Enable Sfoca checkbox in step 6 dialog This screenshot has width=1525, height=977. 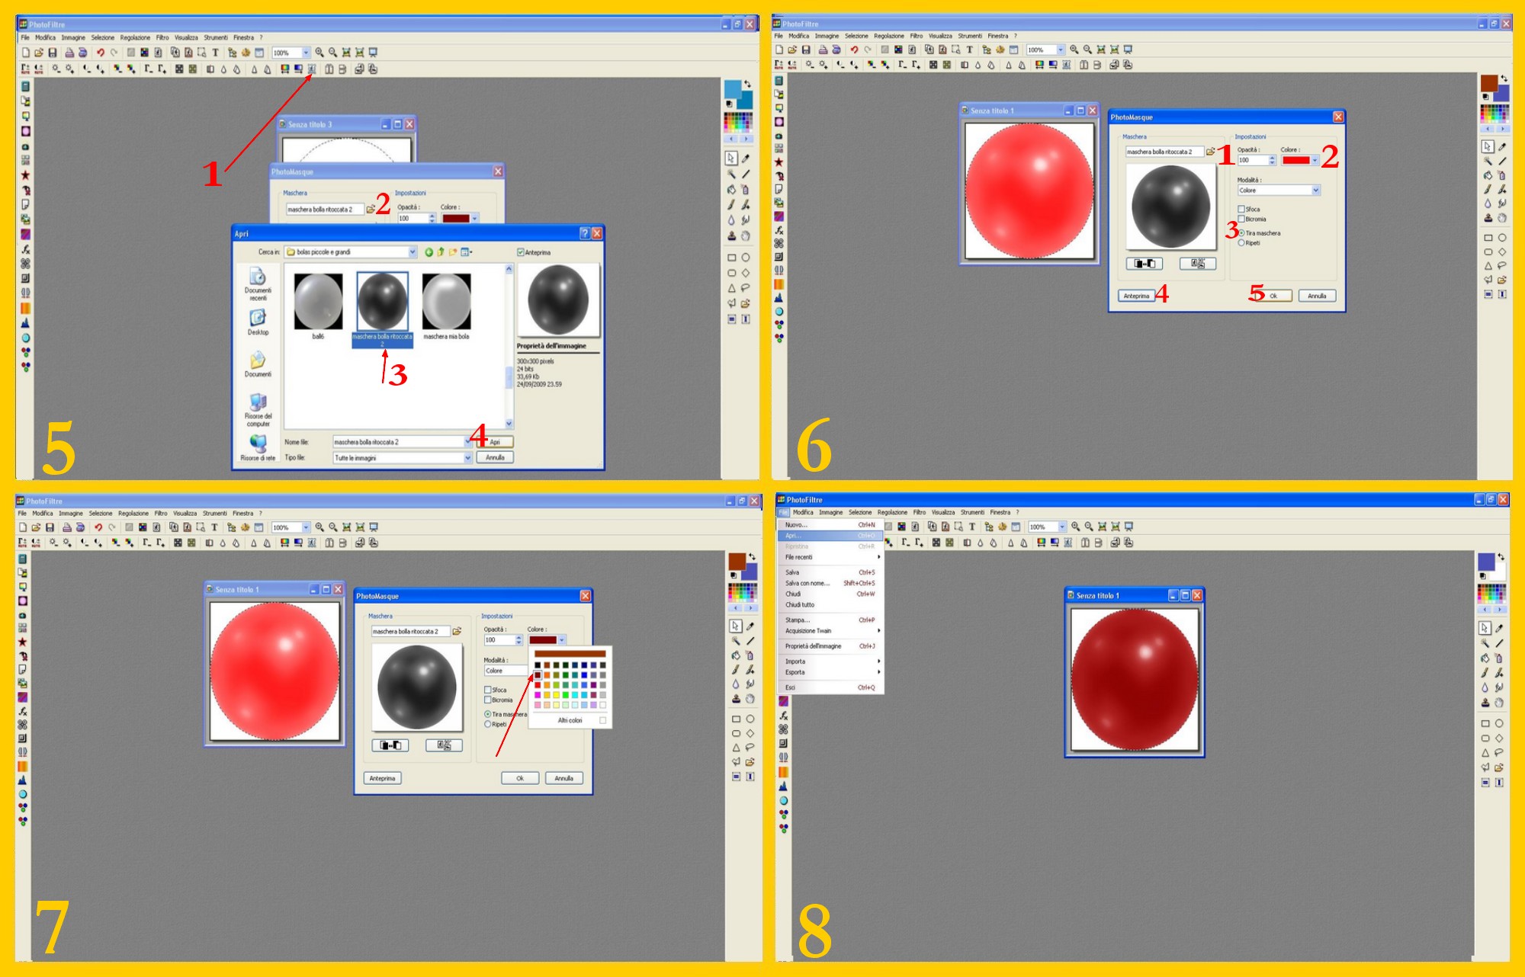click(x=1241, y=209)
